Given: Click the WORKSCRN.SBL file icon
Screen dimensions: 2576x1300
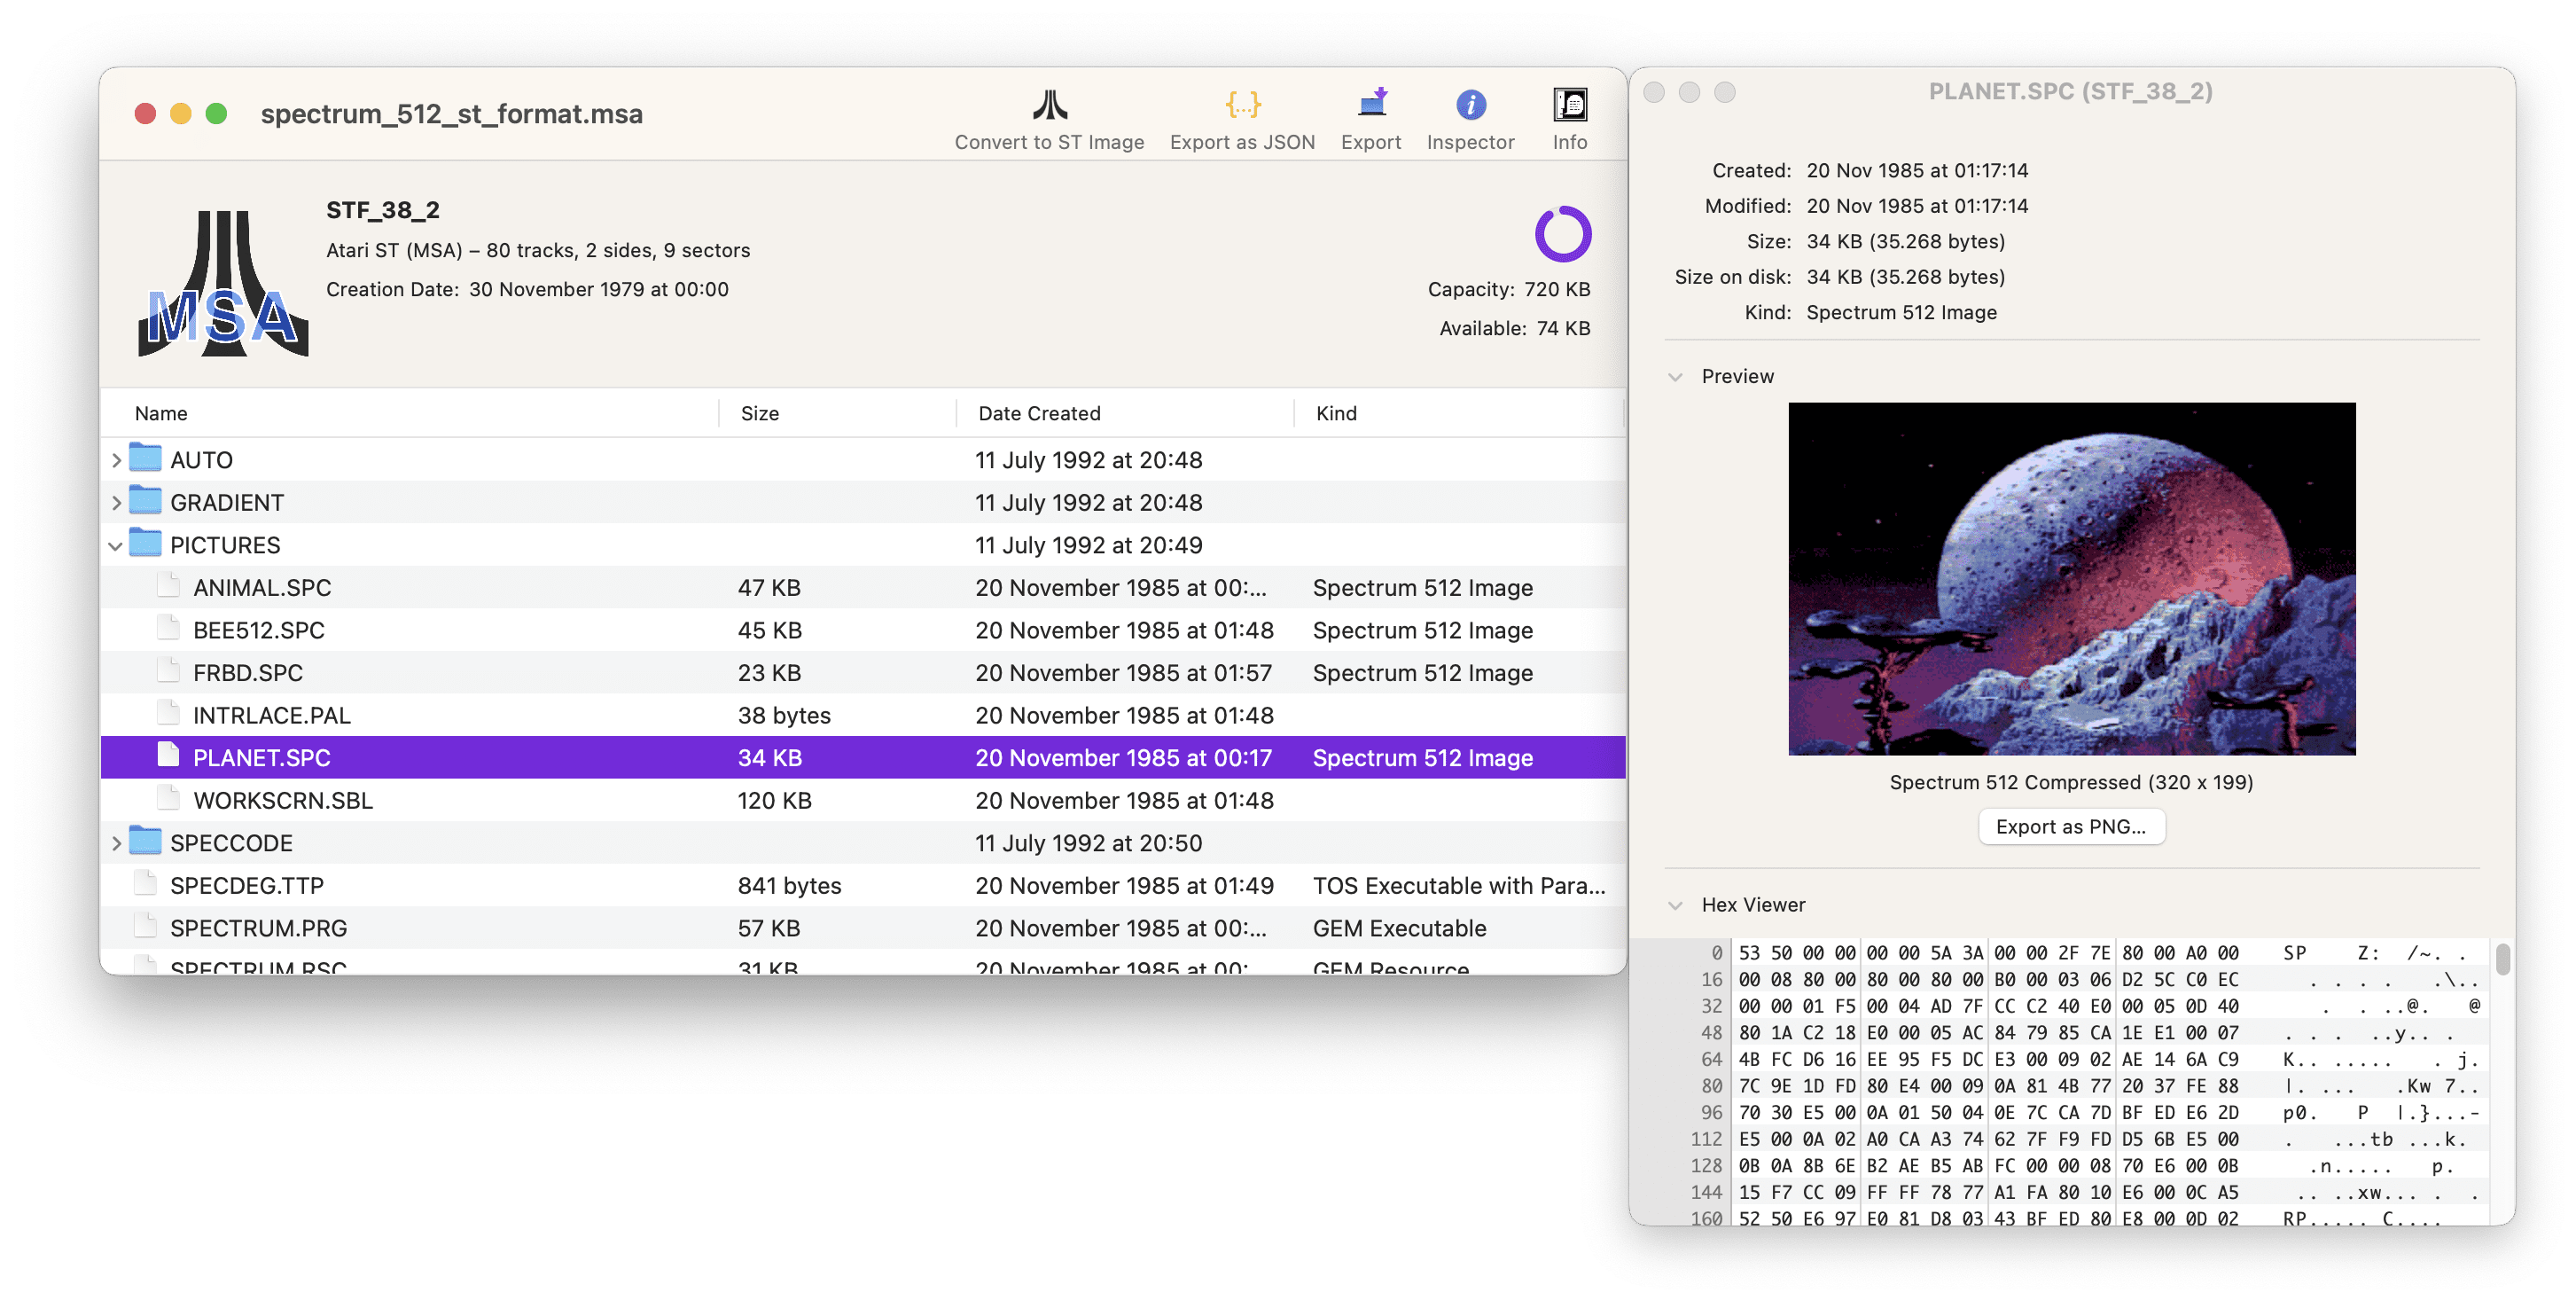Looking at the screenshot, I should click(x=169, y=799).
